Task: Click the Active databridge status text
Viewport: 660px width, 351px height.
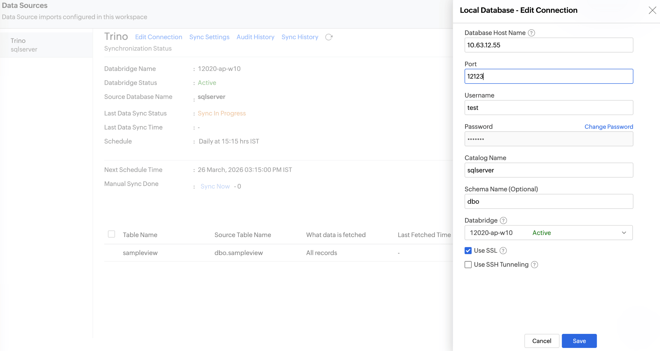Action: tap(207, 83)
